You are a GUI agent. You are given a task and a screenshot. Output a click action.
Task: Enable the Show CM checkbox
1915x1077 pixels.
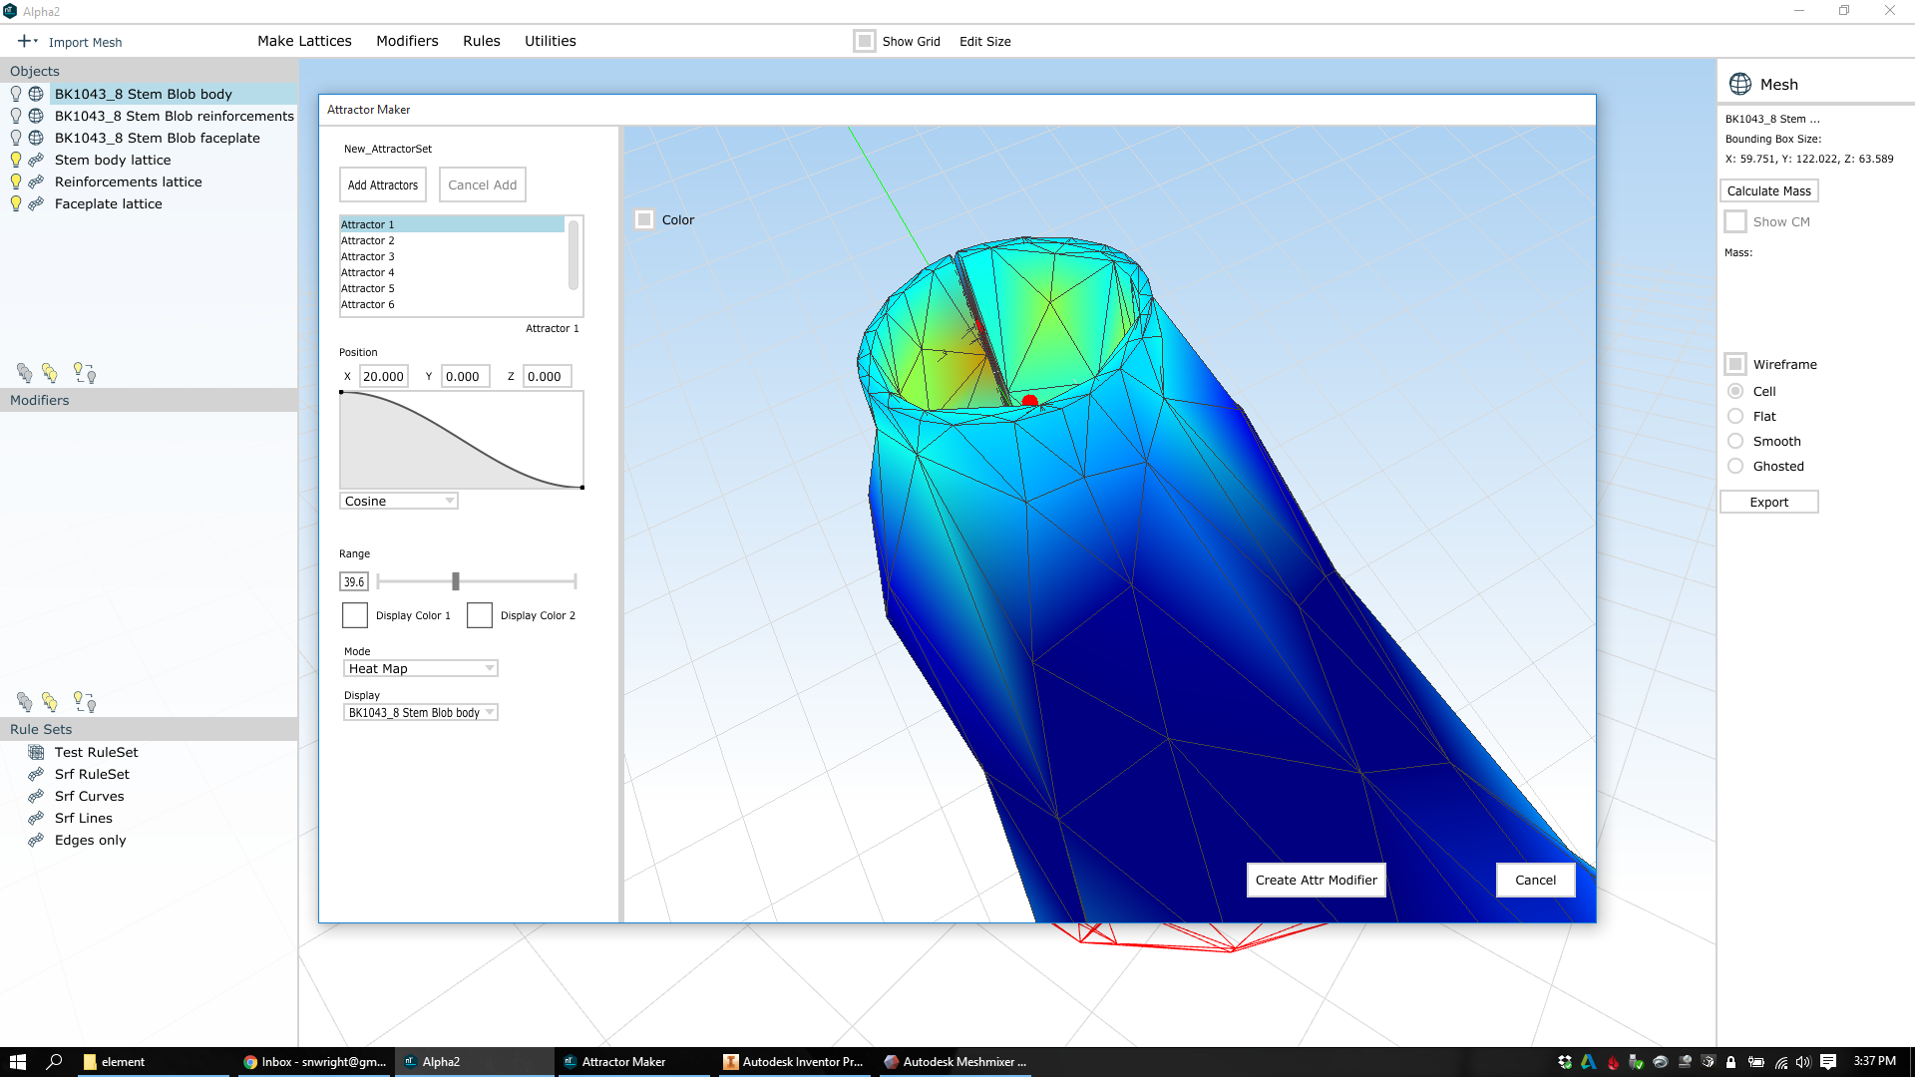point(1736,221)
